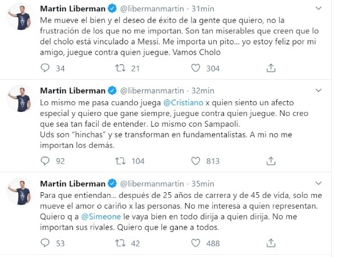This screenshot has height=257, width=342.
Task: Retweet the tweet with 42 retweets
Action: click(120, 244)
